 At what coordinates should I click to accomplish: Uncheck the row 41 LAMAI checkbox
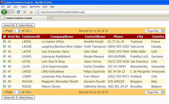4,41
